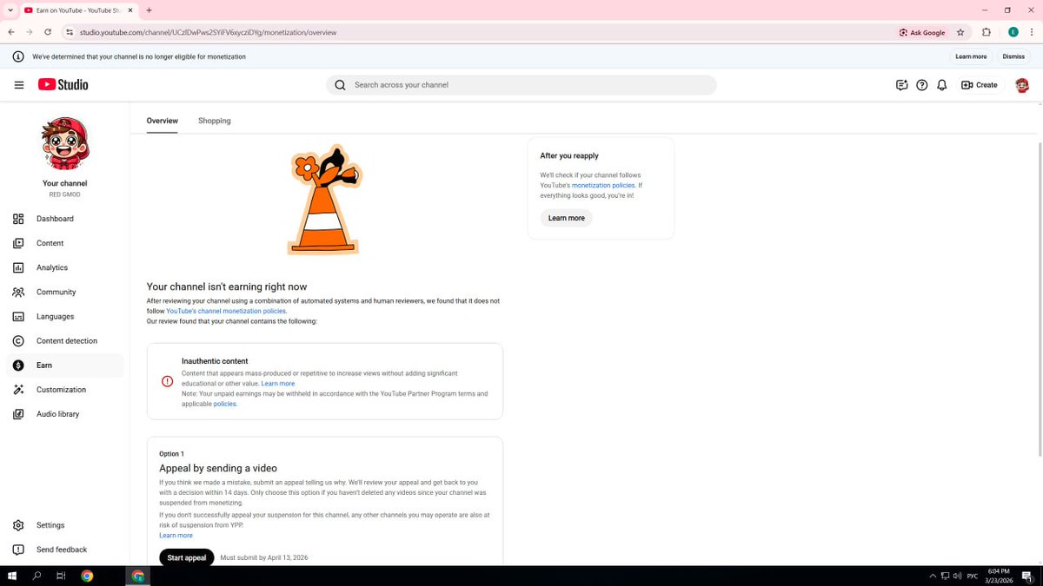The image size is (1043, 586).
Task: Click Learn more under Appeal by sending a video
Action: pos(176,535)
